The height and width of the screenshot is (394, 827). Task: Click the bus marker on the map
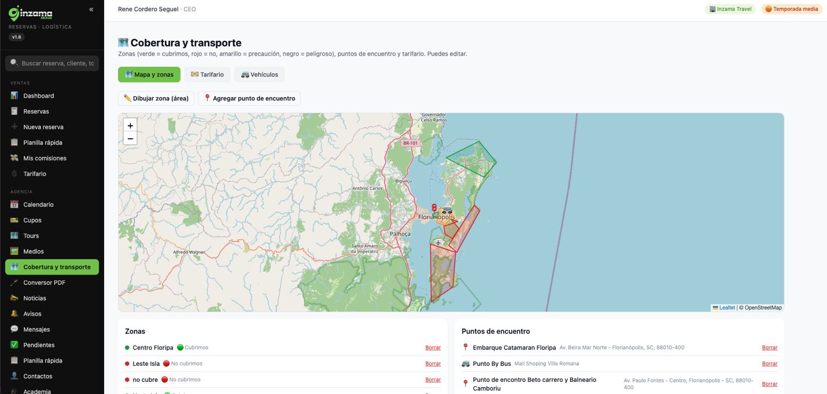(447, 210)
